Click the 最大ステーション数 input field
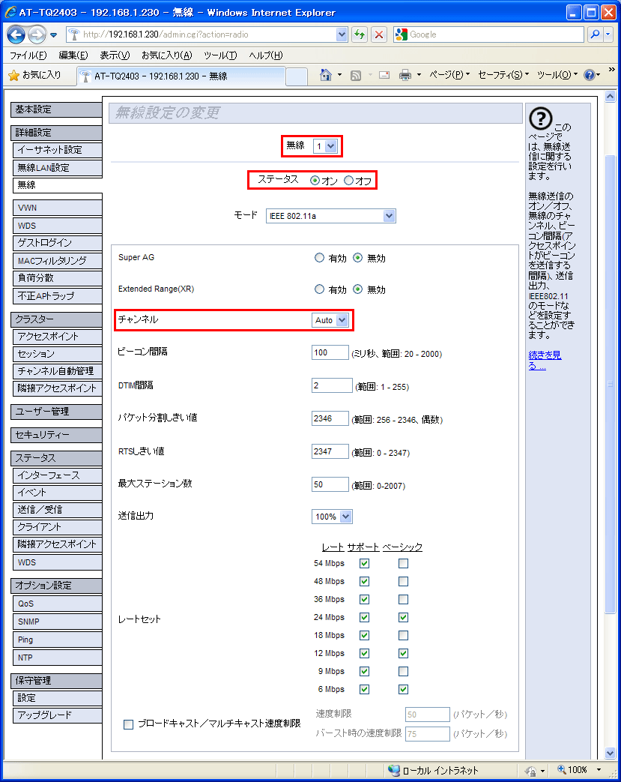The image size is (621, 782). click(x=330, y=484)
